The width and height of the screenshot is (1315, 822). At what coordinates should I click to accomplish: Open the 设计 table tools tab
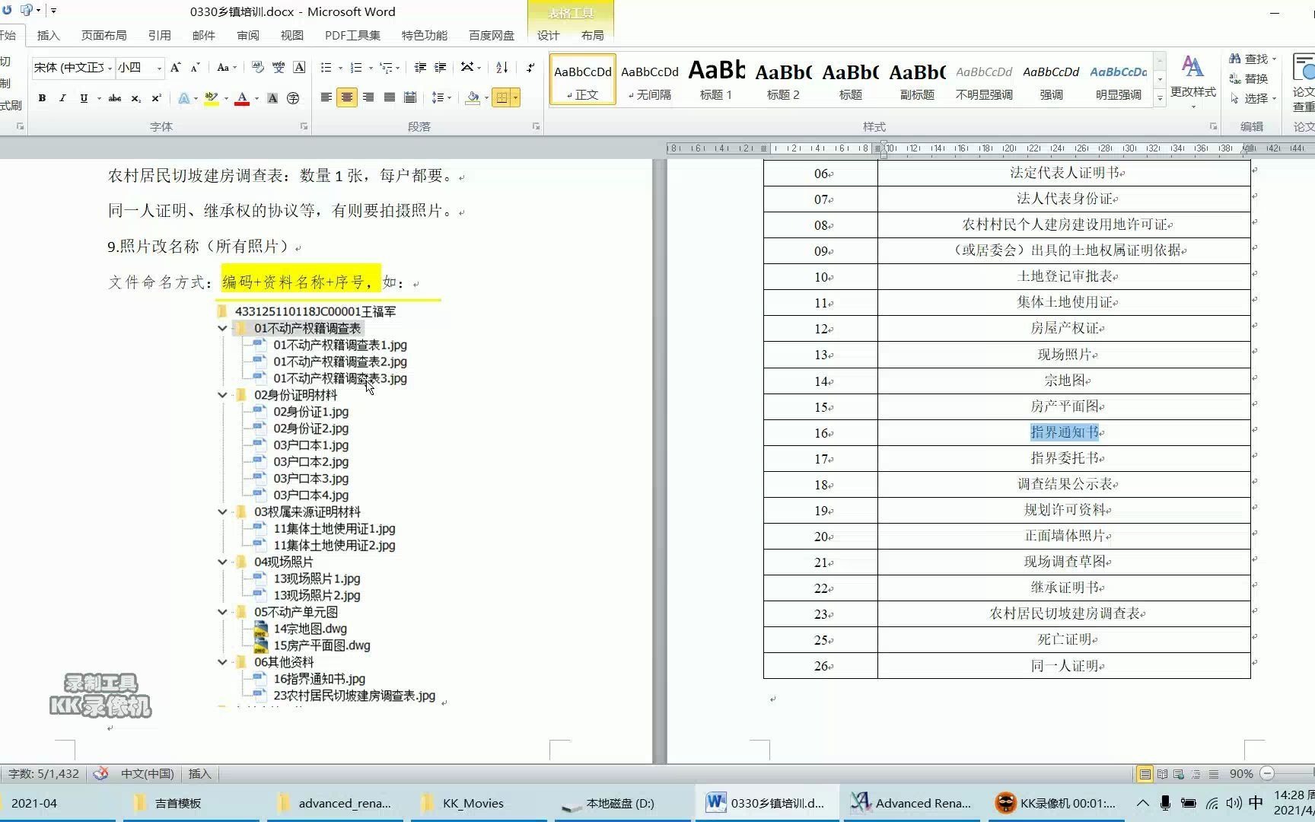[548, 35]
